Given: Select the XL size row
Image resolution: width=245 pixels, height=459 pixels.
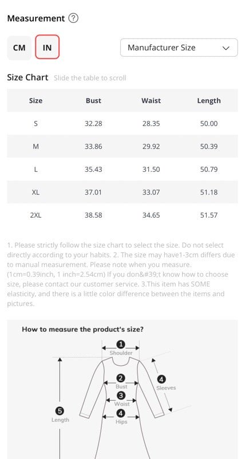Looking at the screenshot, I should pyautogui.click(x=122, y=193).
